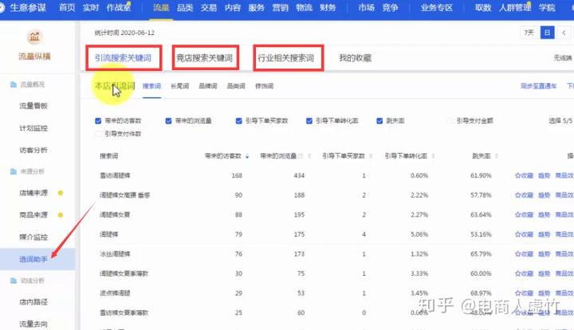Click 收藏 star icon in first row
This screenshot has width=574, height=330.
(x=517, y=175)
